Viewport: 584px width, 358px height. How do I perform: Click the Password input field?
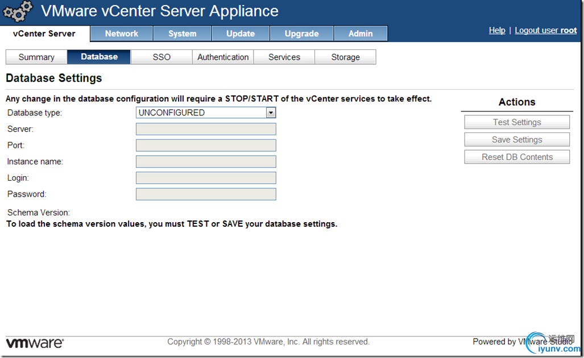[x=206, y=194]
